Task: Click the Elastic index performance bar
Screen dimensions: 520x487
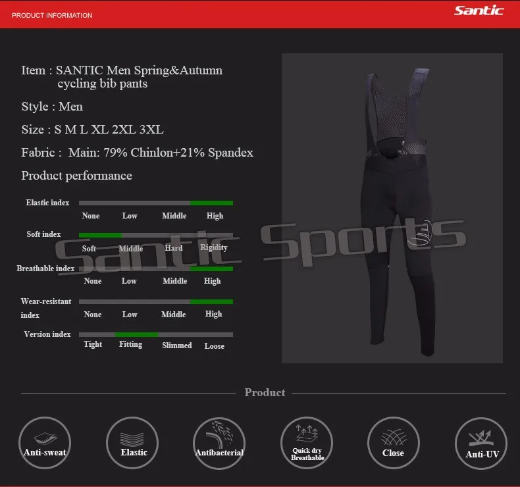Action: pos(156,203)
